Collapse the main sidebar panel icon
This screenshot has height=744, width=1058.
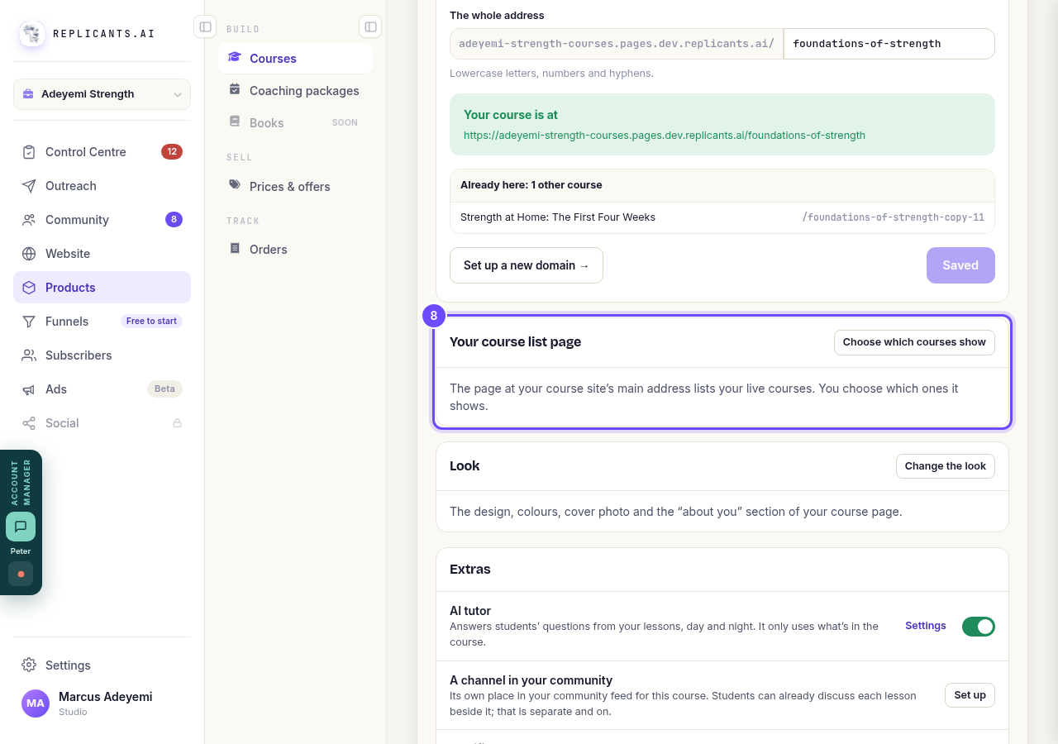click(205, 26)
